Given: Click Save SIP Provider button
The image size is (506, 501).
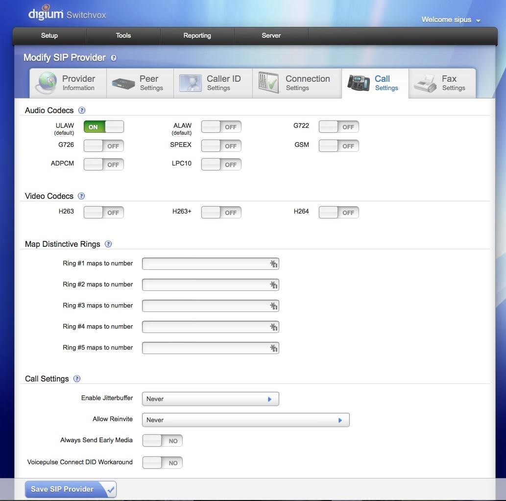Looking at the screenshot, I should 71,489.
